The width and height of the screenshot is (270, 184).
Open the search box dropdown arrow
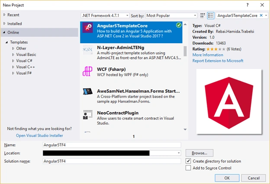266,16
